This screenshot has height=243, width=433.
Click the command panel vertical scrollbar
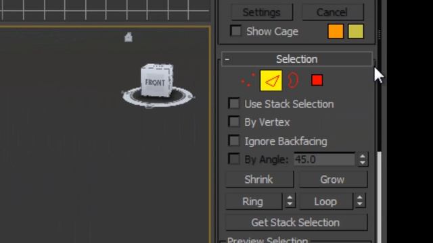click(x=380, y=197)
